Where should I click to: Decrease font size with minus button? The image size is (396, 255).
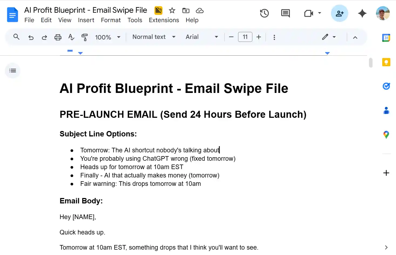pyautogui.click(x=231, y=37)
